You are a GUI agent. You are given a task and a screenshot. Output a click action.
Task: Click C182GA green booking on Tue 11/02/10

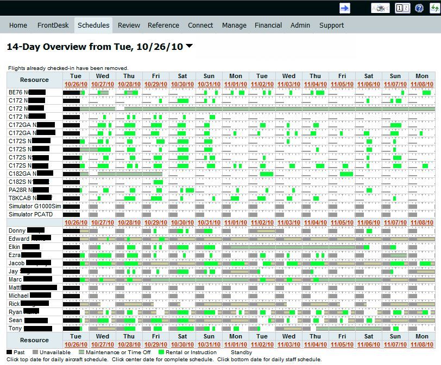click(x=267, y=174)
